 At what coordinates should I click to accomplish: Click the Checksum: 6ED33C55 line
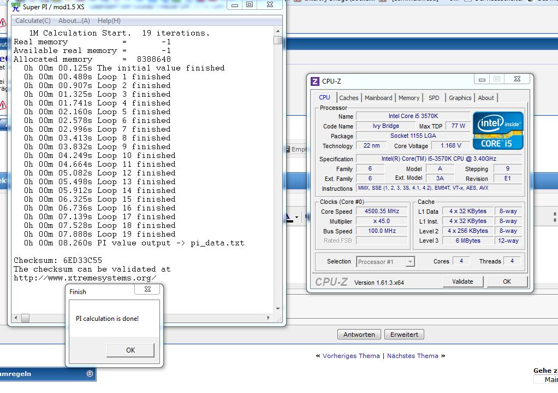tap(58, 261)
